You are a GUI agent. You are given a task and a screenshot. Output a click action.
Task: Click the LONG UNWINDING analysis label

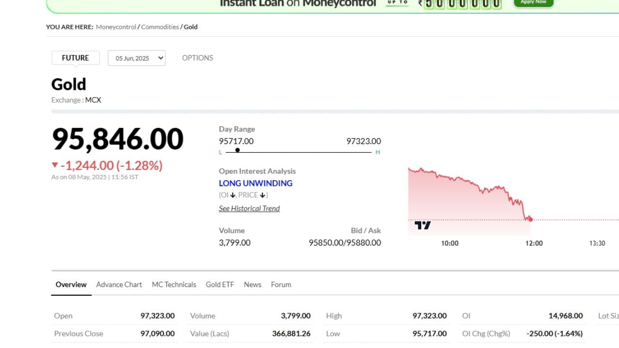coord(255,183)
